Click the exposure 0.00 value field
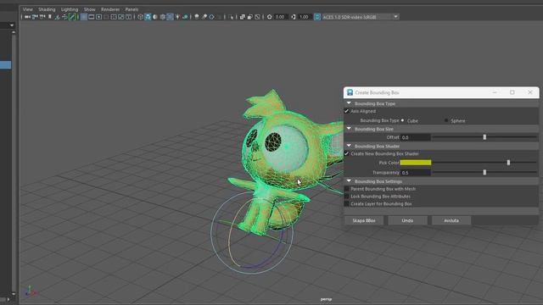The height and width of the screenshot is (305, 543). pos(281,17)
